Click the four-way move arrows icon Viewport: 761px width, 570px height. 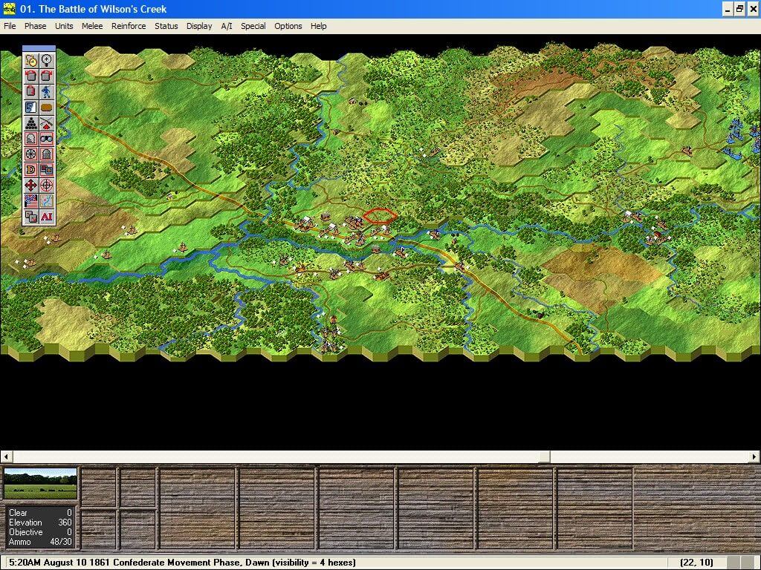30,185
